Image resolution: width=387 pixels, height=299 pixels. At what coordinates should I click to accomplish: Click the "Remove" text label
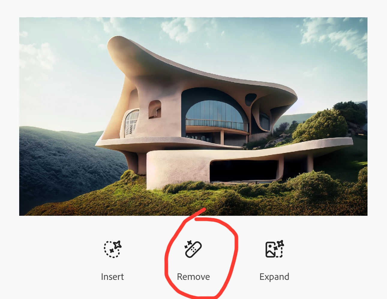pos(193,277)
